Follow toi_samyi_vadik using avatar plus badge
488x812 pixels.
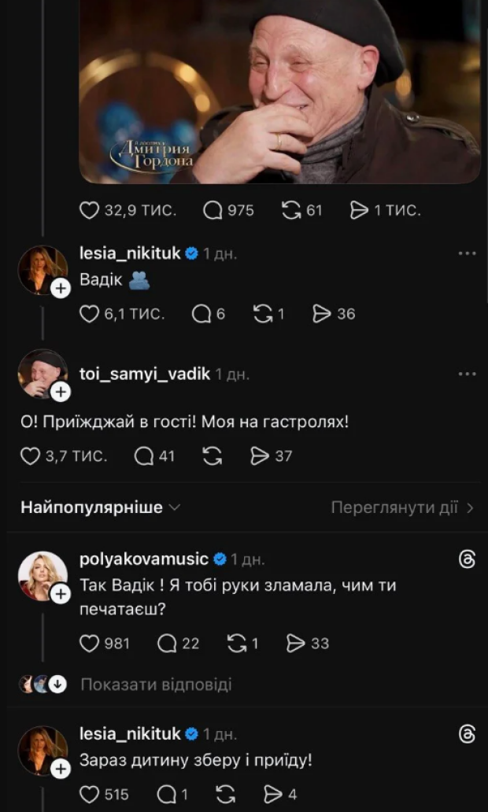click(61, 393)
